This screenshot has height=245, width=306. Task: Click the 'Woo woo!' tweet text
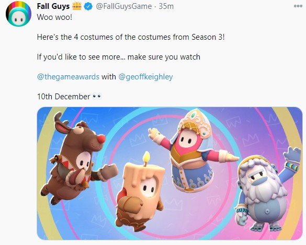(54, 17)
